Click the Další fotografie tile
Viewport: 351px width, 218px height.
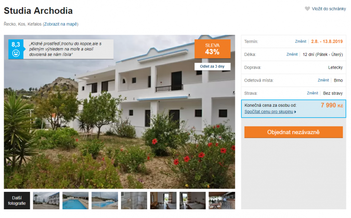(x=17, y=201)
